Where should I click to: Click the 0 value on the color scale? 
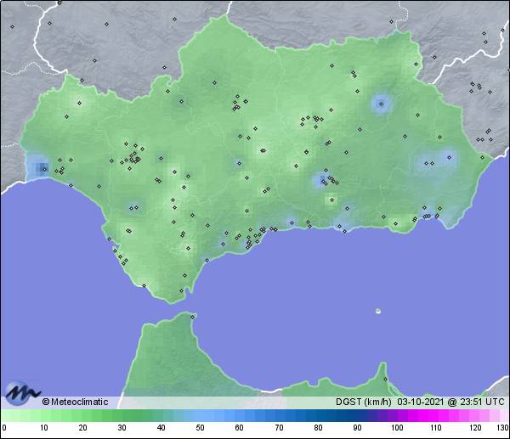(4, 427)
